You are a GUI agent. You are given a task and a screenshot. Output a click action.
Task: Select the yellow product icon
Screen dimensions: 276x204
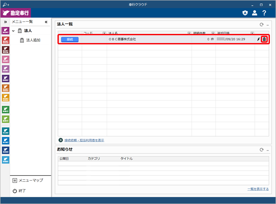[x=6, y=97]
